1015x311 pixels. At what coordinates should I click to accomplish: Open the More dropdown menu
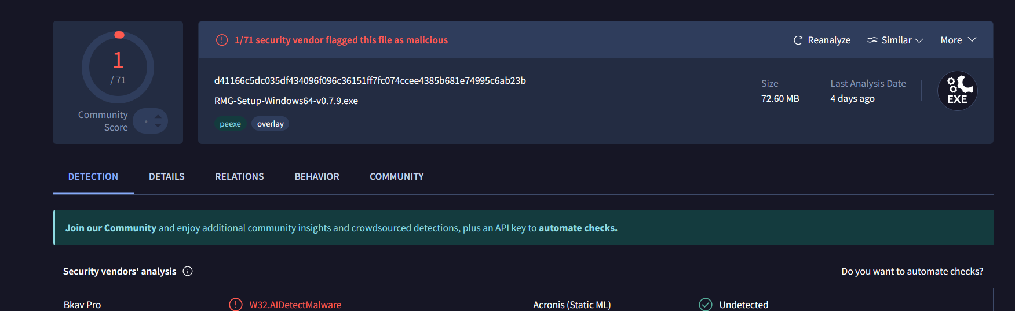click(959, 40)
